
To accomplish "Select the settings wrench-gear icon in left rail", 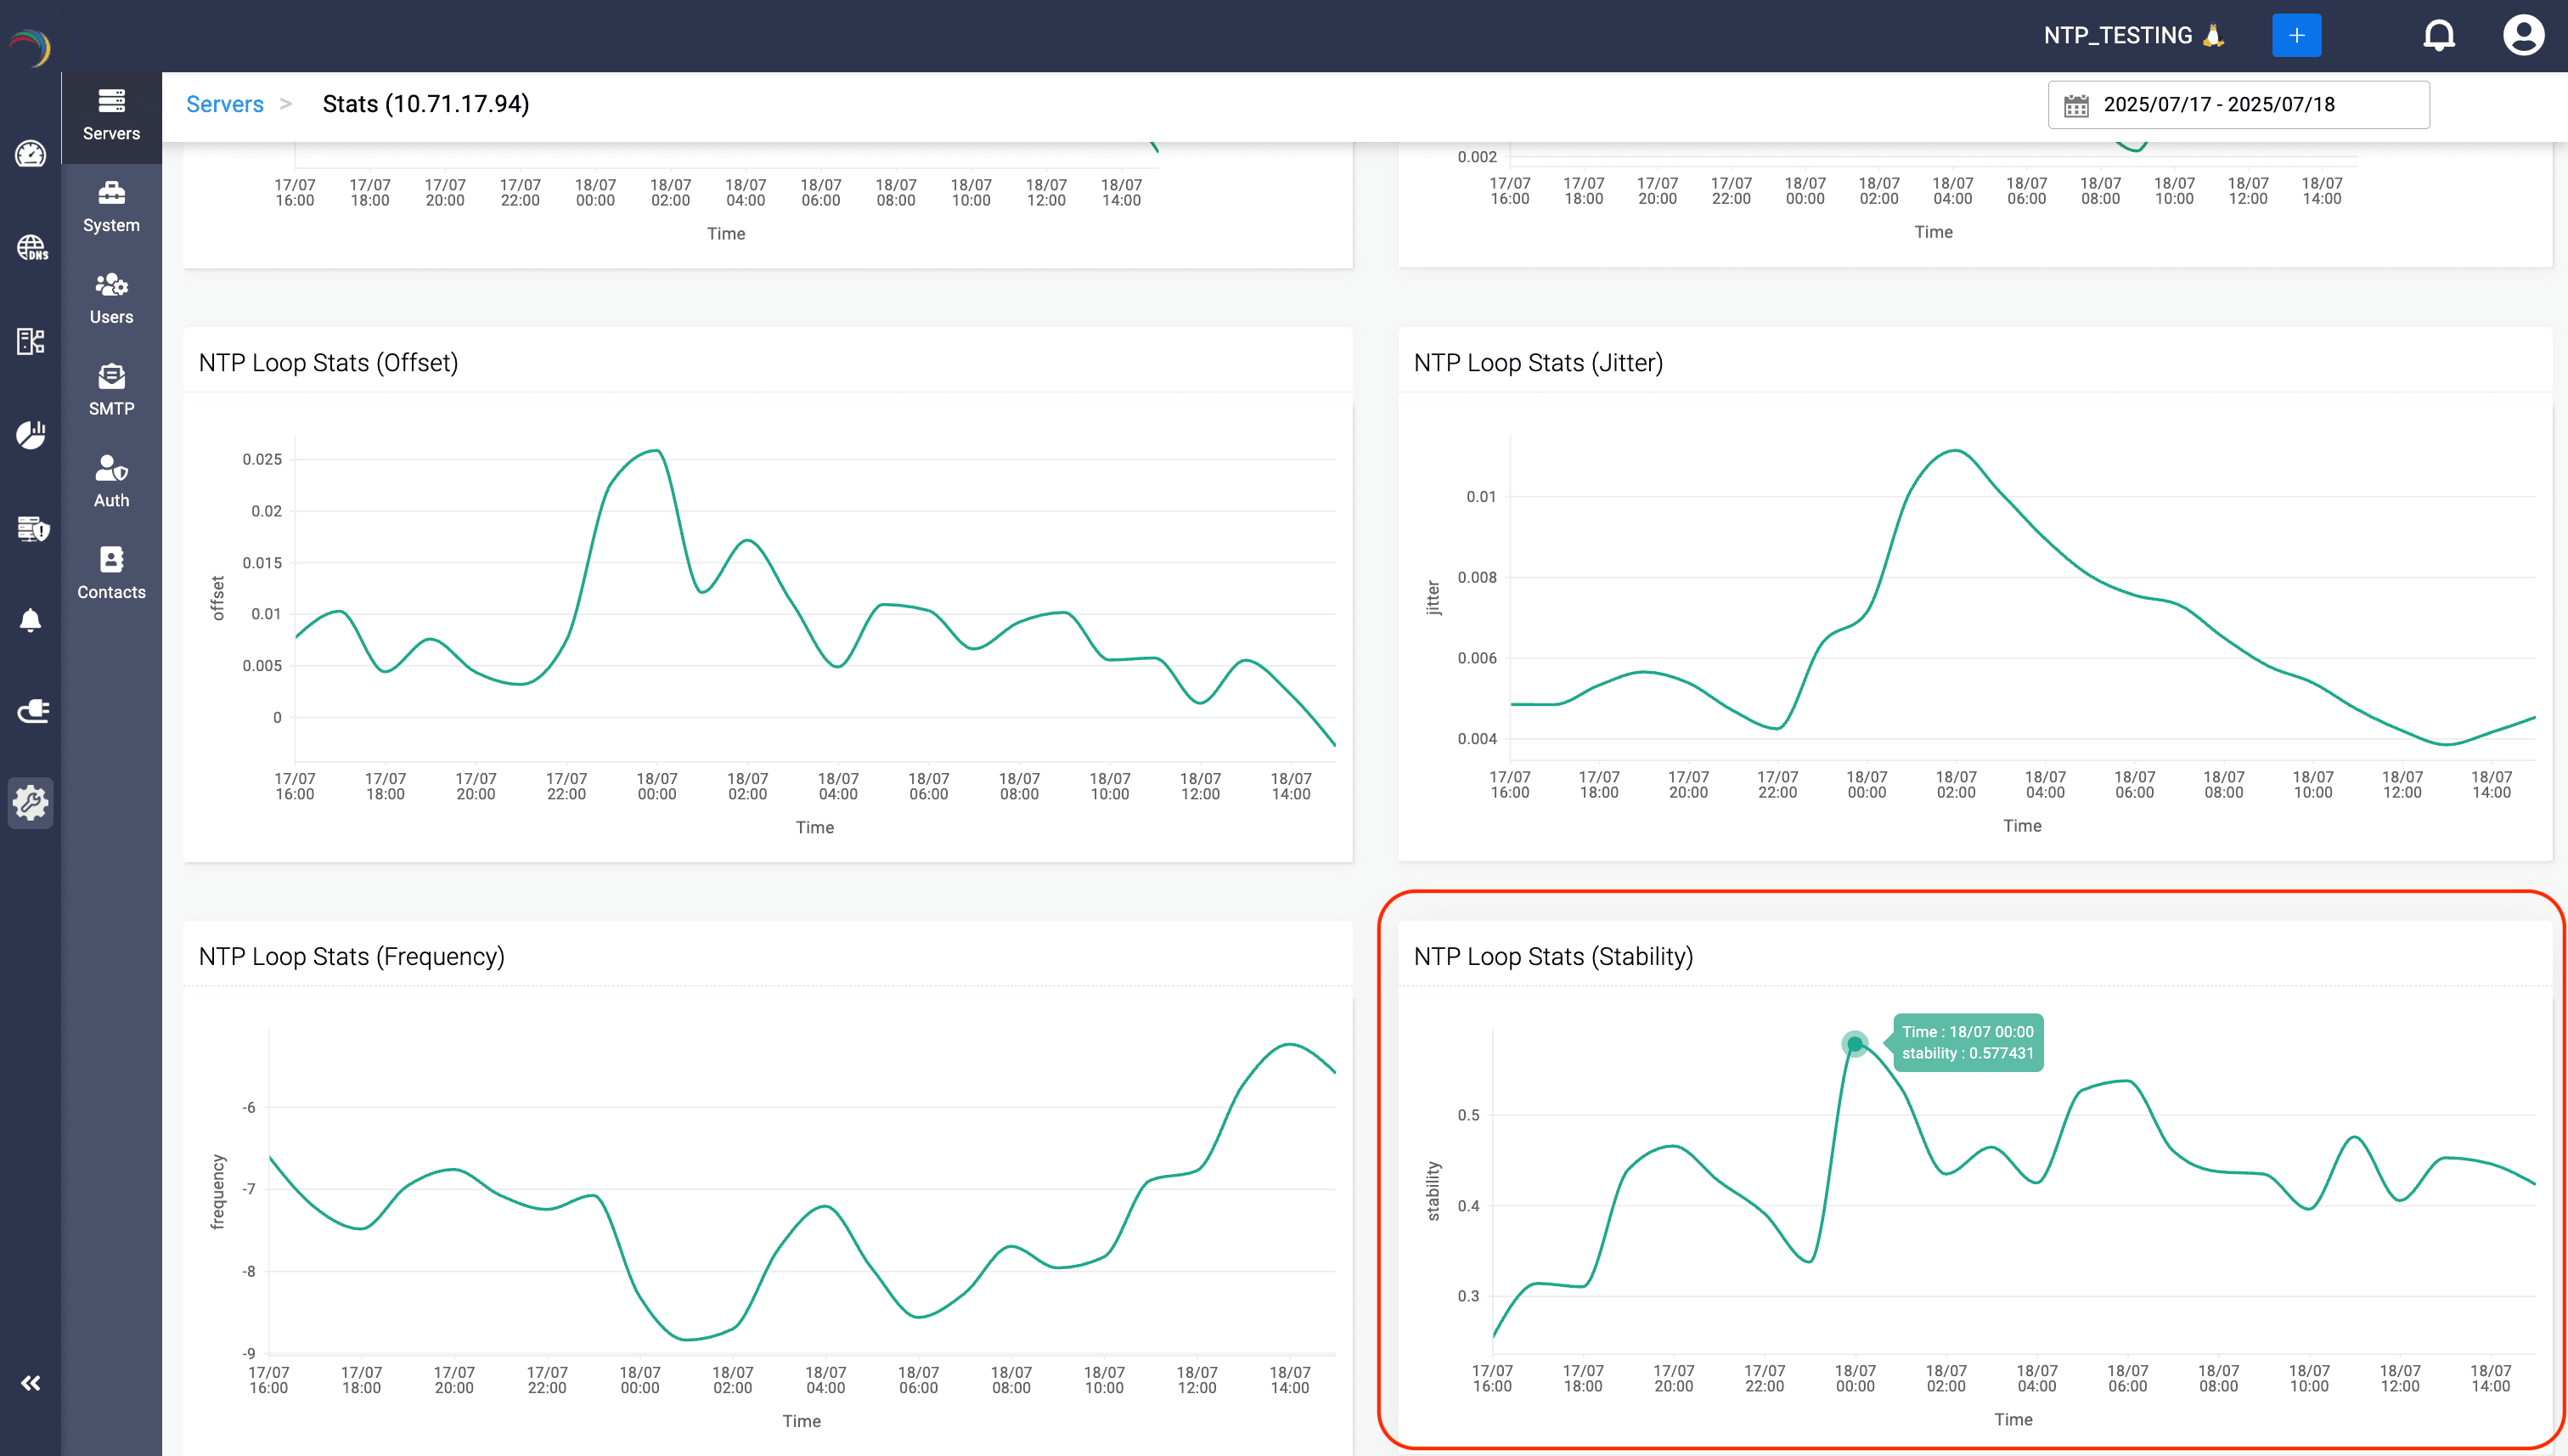I will tap(31, 802).
